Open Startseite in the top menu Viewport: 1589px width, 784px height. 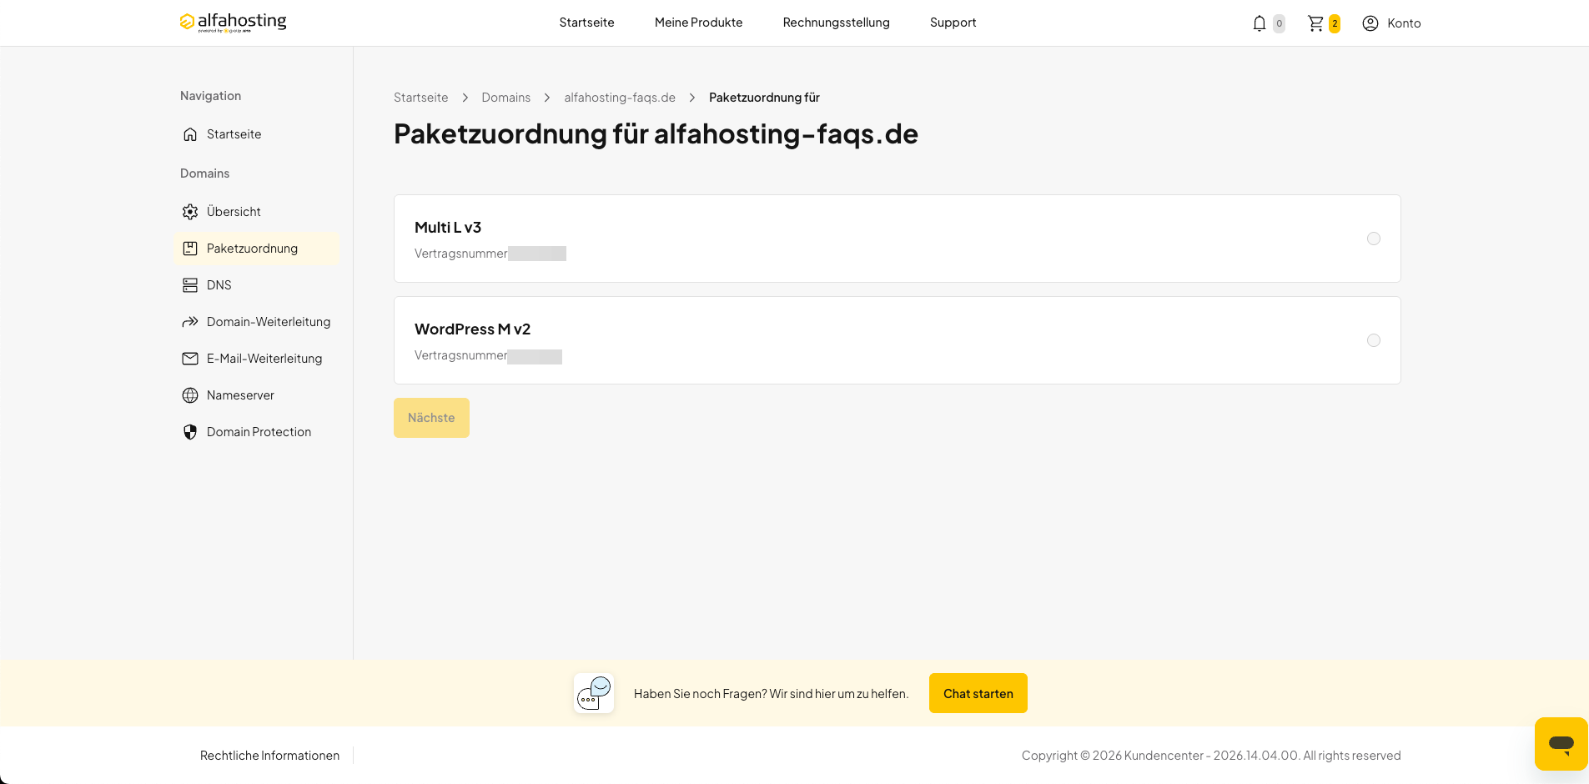pos(586,23)
